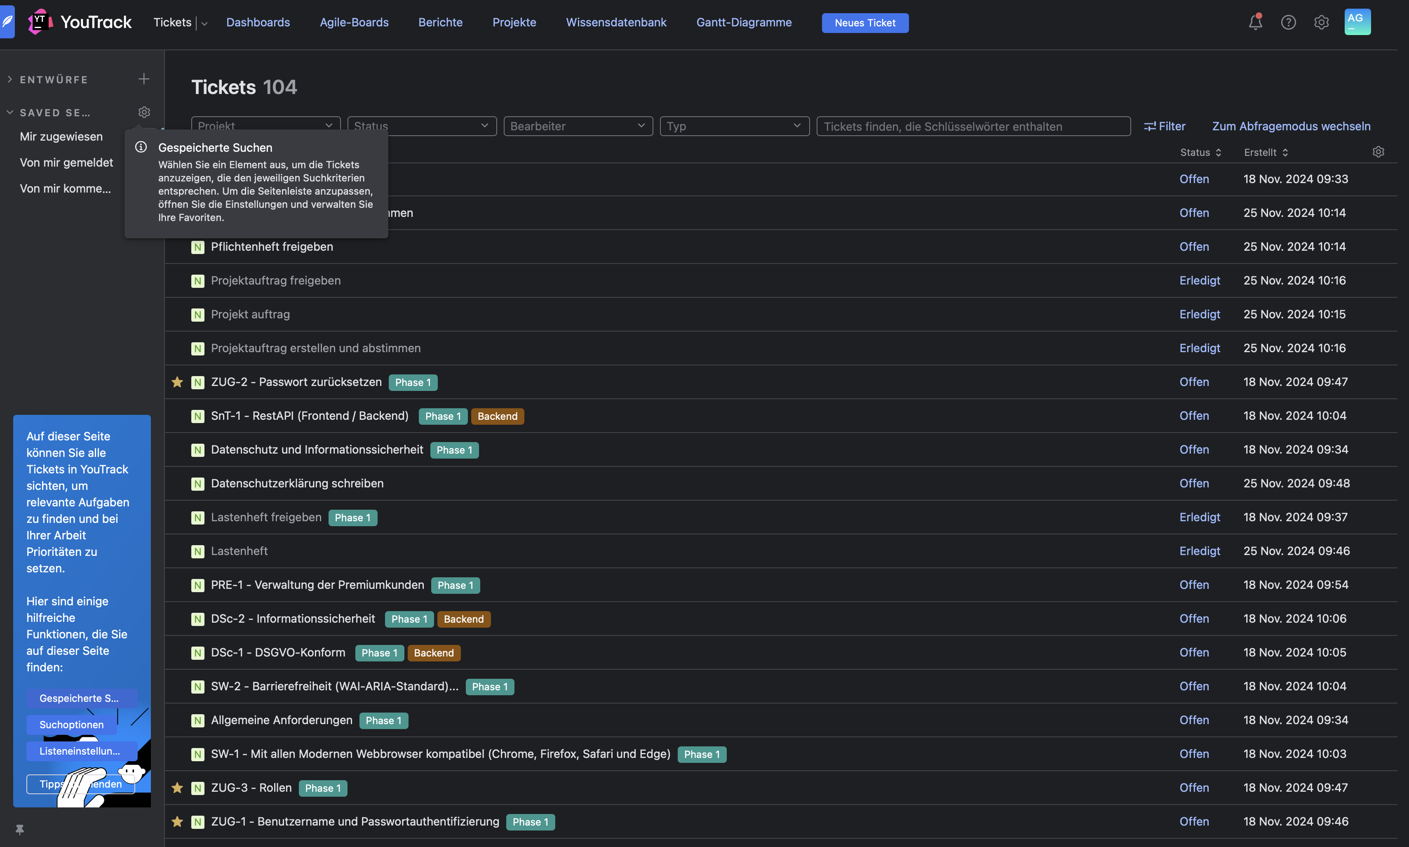This screenshot has height=847, width=1409.
Task: Click the Backend tag on DSc-1 ticket
Action: tap(434, 653)
